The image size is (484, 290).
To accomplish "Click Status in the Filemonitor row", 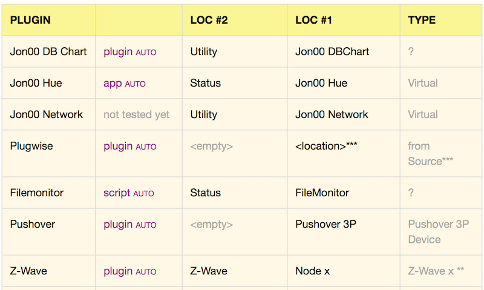I will pos(206,193).
